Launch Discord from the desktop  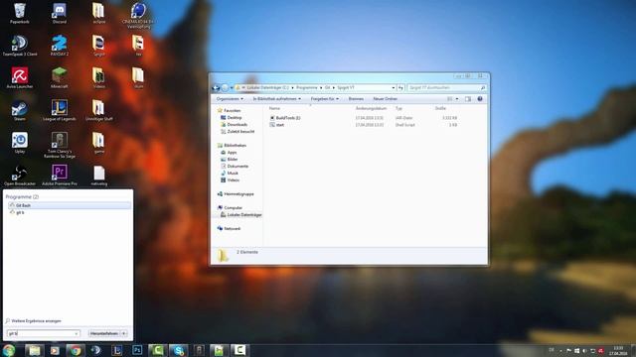(x=60, y=13)
